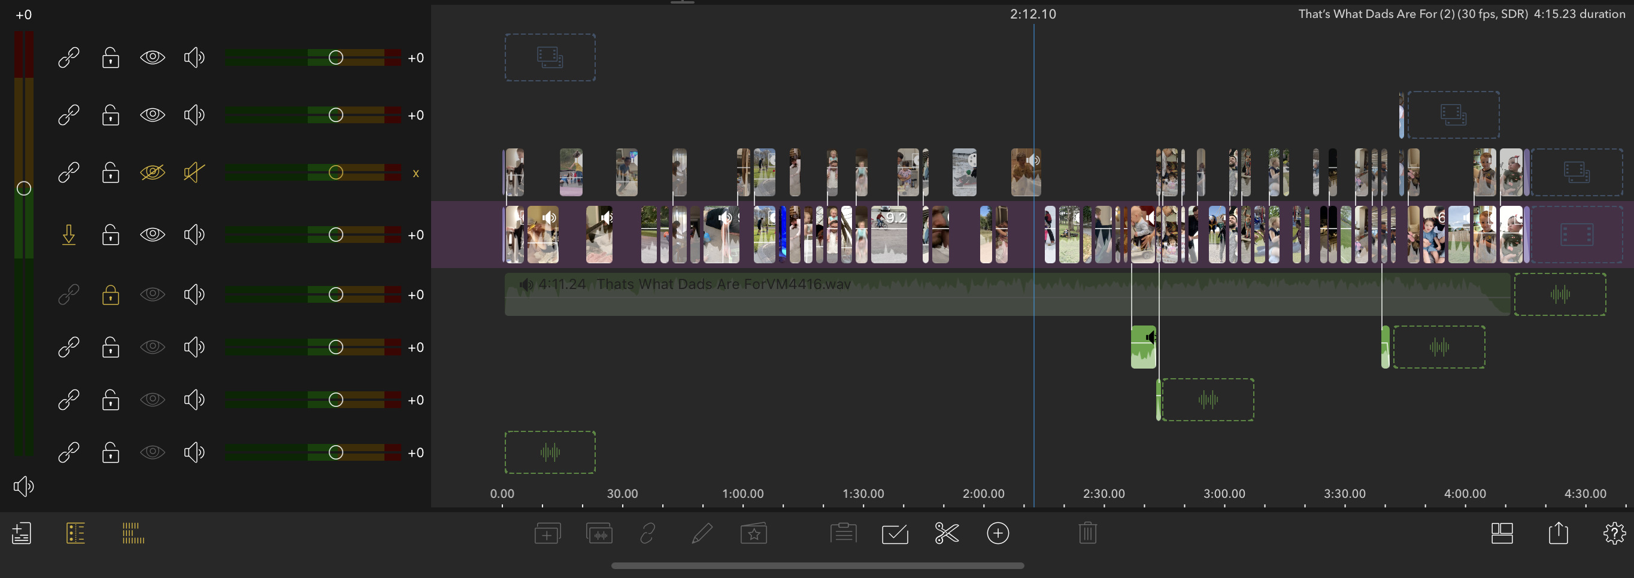Hide the first track with its eye icon
Viewport: 1634px width, 578px height.
(x=152, y=57)
